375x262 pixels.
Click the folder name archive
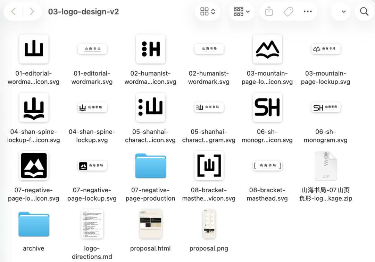click(x=33, y=248)
